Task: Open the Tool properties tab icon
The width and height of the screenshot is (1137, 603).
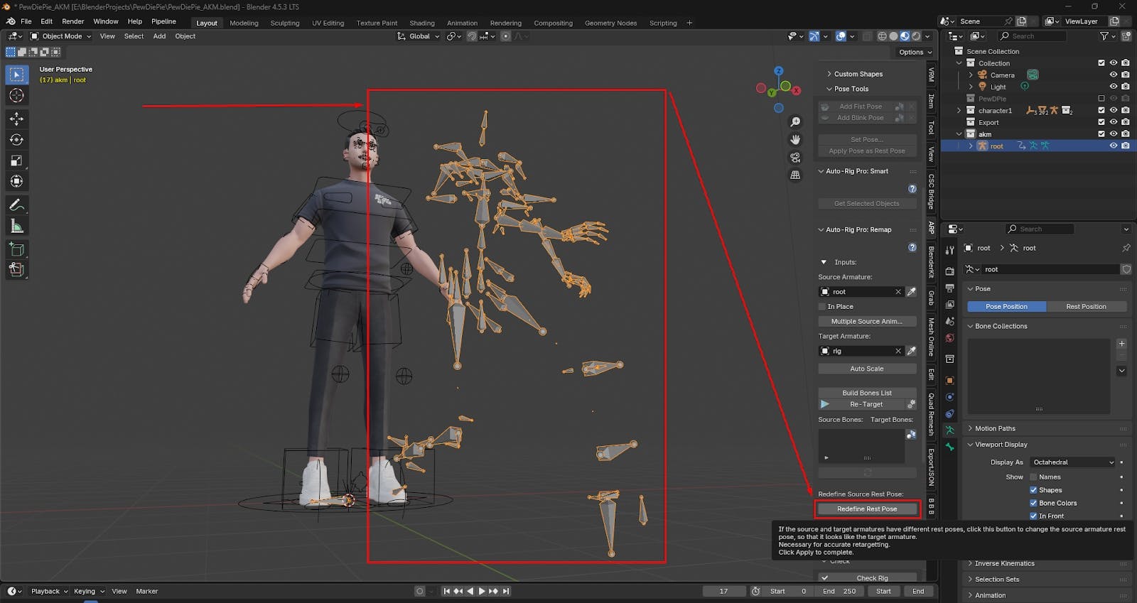Action: coord(949,249)
